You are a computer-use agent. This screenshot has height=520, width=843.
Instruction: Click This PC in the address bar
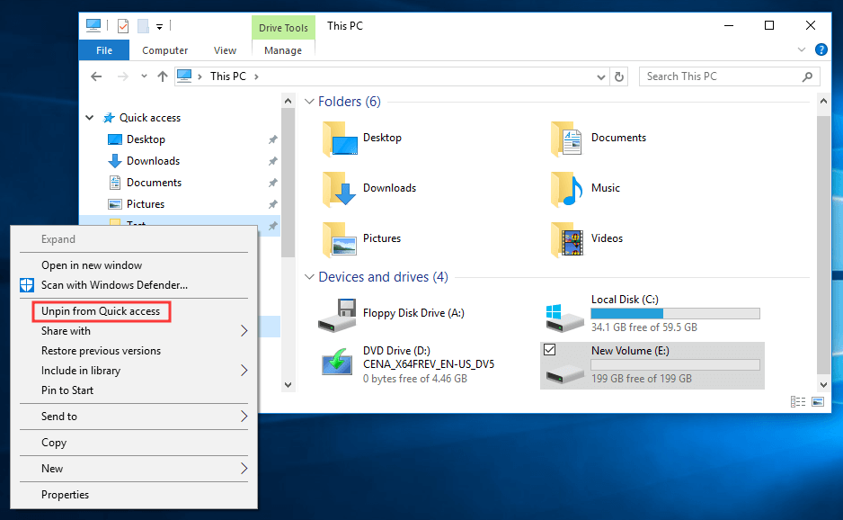pos(228,76)
